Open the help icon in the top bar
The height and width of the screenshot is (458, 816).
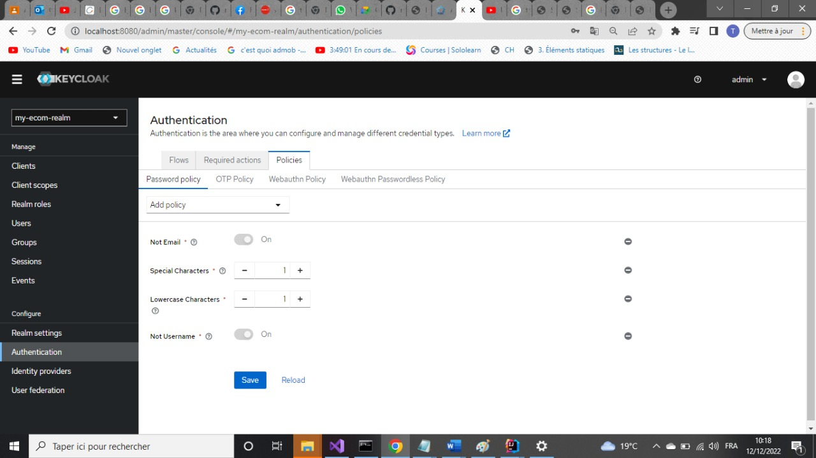pos(697,79)
